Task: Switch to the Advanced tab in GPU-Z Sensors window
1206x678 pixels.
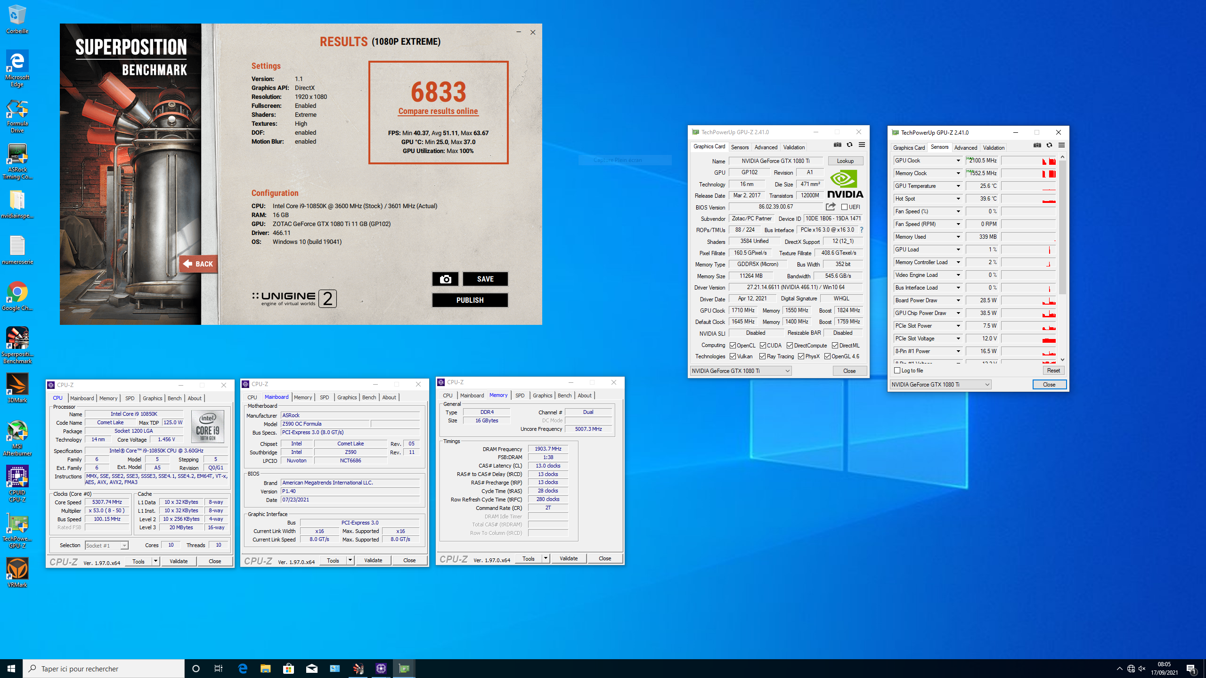Action: (965, 148)
